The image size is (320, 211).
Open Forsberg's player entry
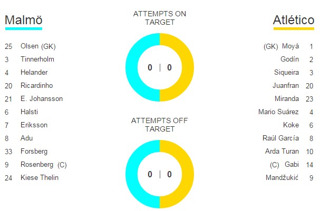click(x=34, y=152)
